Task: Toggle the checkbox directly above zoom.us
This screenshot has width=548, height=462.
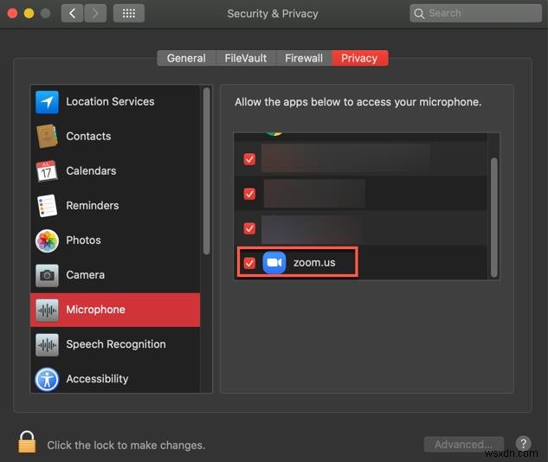Action: 249,228
